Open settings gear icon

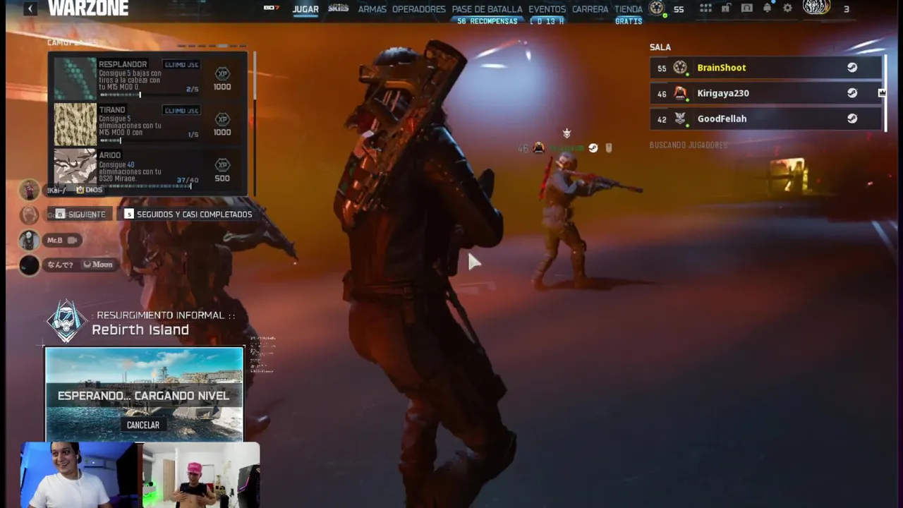pos(788,8)
